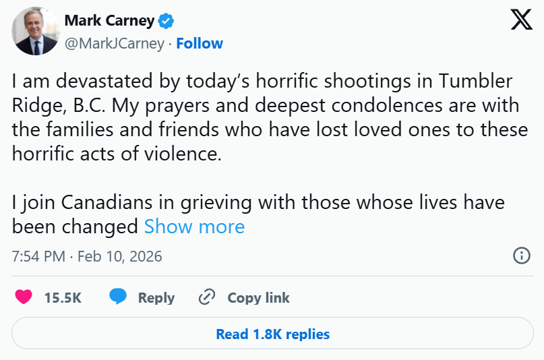544x360 pixels.
Task: Click the blue verified checkmark badge
Action: tap(166, 22)
